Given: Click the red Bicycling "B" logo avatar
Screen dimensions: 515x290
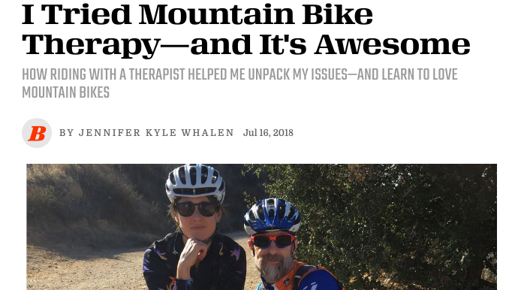Looking at the screenshot, I should 37,133.
